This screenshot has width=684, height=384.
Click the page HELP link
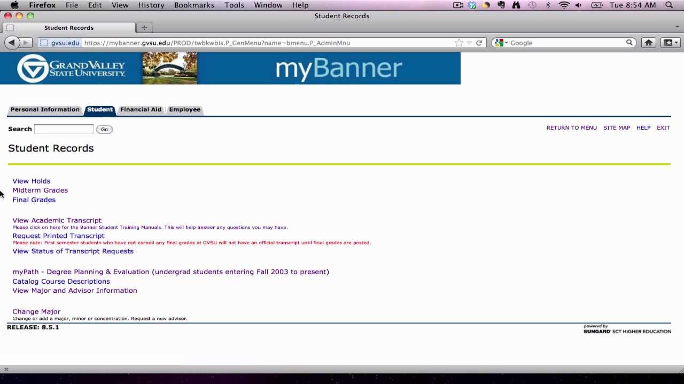[x=643, y=128]
